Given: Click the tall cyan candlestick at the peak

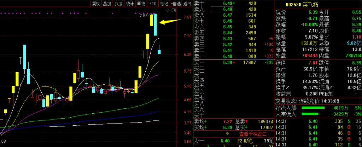Looking at the screenshot, I should (156, 25).
